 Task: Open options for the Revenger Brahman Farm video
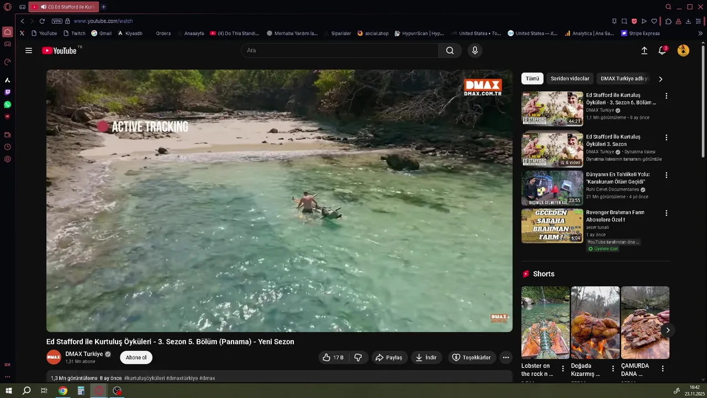click(666, 213)
